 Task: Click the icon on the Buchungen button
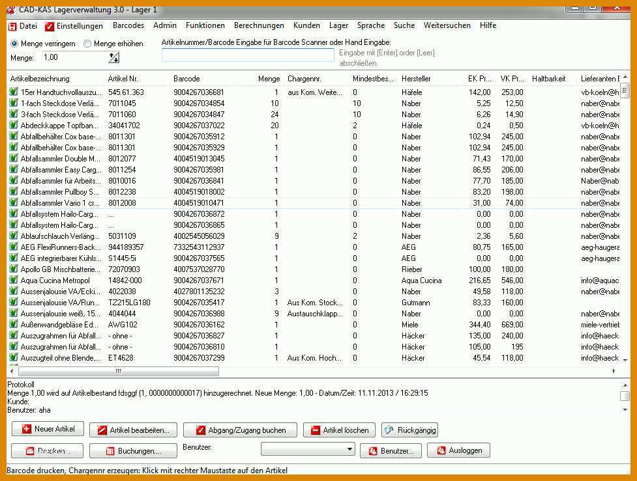(110, 451)
